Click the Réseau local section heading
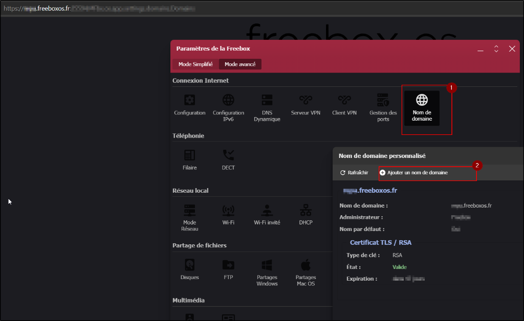This screenshot has height=321, width=524. pyautogui.click(x=190, y=191)
